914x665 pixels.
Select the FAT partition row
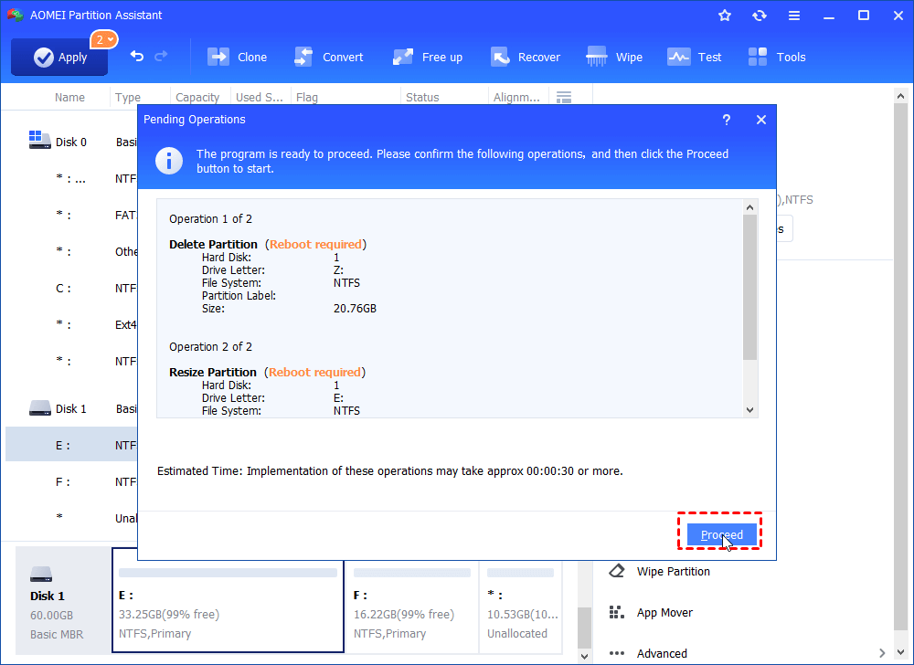(71, 216)
